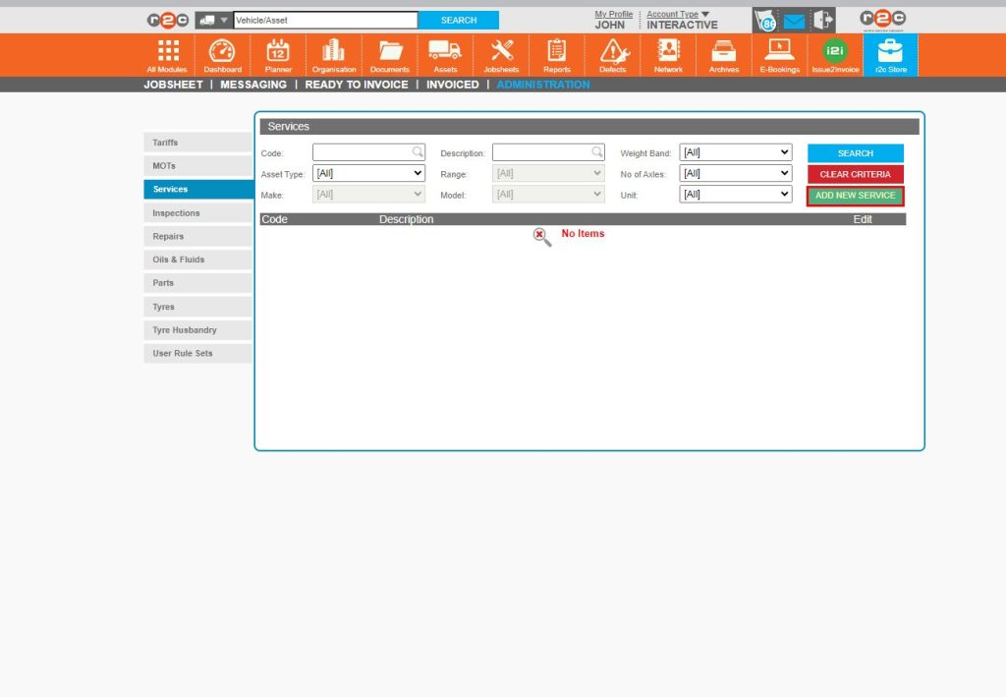Click the r2c logo at top left
The width and height of the screenshot is (1006, 697).
point(167,21)
